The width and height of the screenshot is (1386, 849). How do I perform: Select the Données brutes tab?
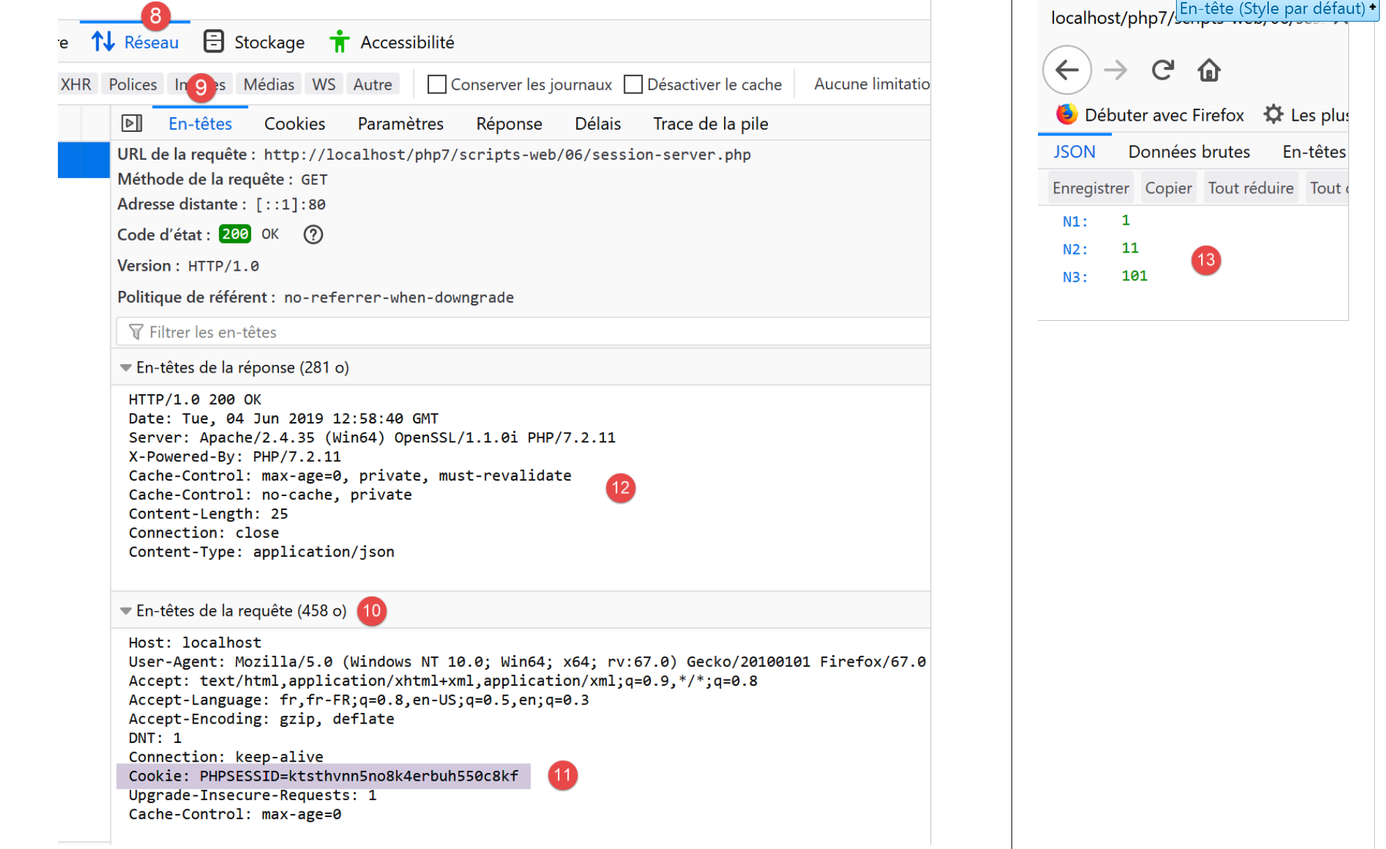coord(1189,151)
